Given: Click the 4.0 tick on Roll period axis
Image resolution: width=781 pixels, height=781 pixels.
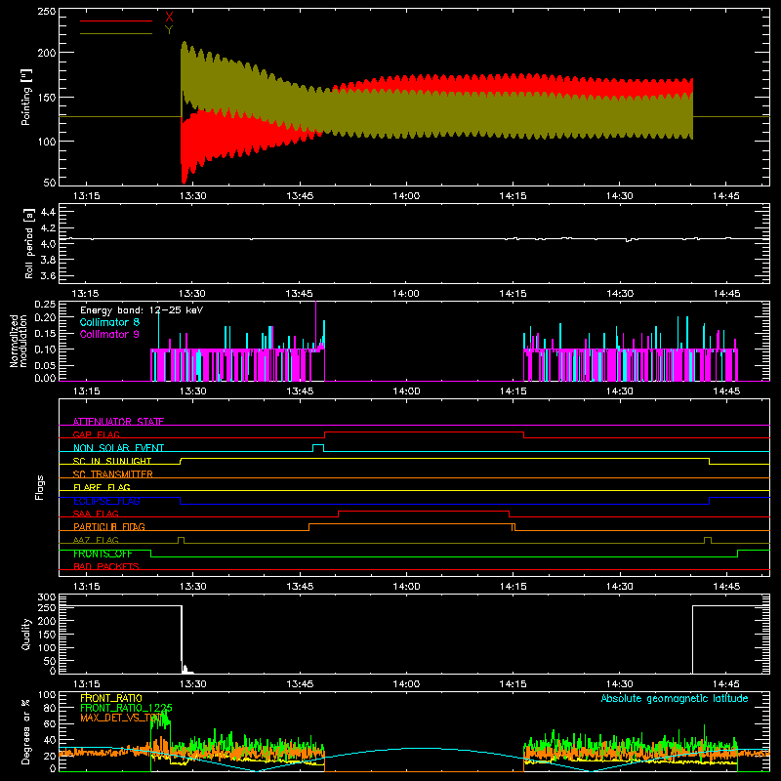Looking at the screenshot, I should tap(48, 244).
